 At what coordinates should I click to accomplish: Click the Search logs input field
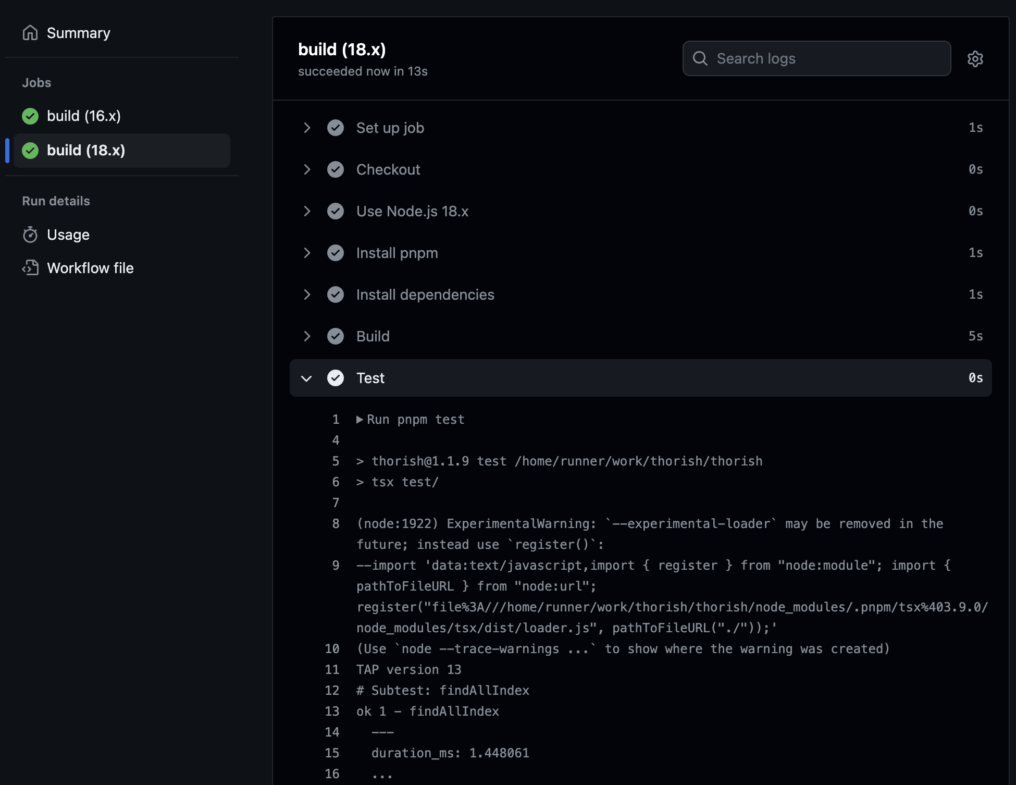coord(816,58)
